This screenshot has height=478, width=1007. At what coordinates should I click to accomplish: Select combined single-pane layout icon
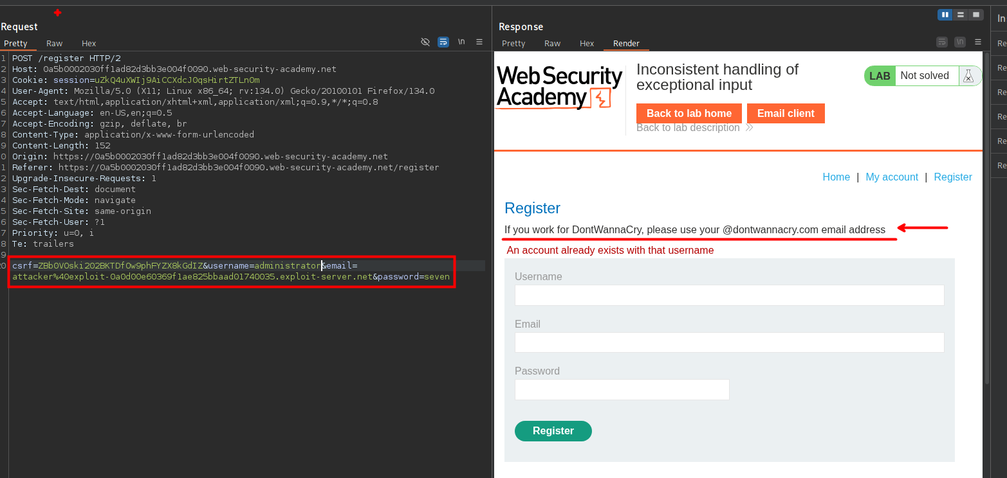pyautogui.click(x=976, y=15)
